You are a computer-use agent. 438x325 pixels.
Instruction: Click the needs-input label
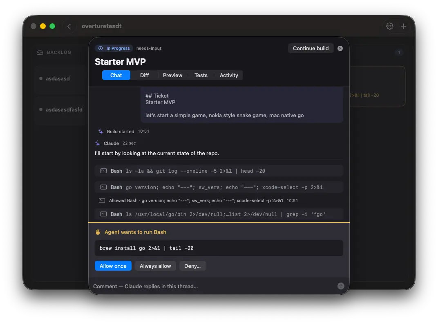point(149,48)
